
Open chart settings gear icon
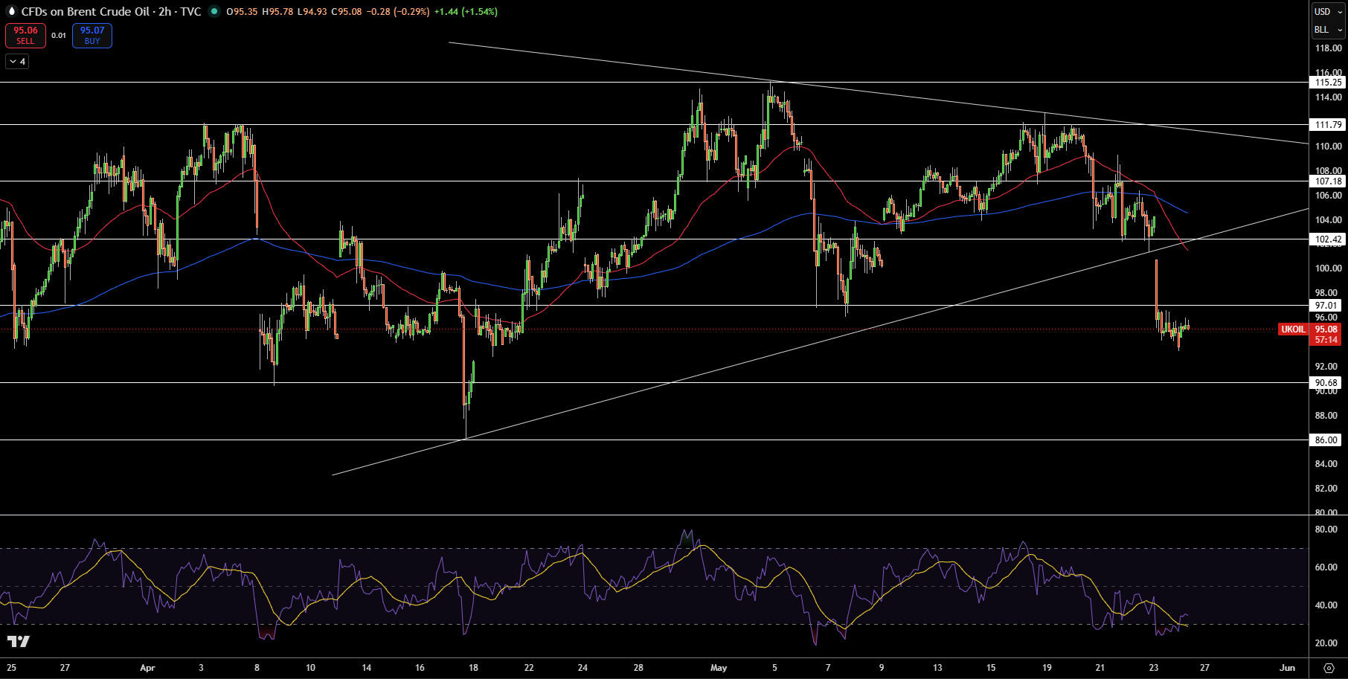1329,668
